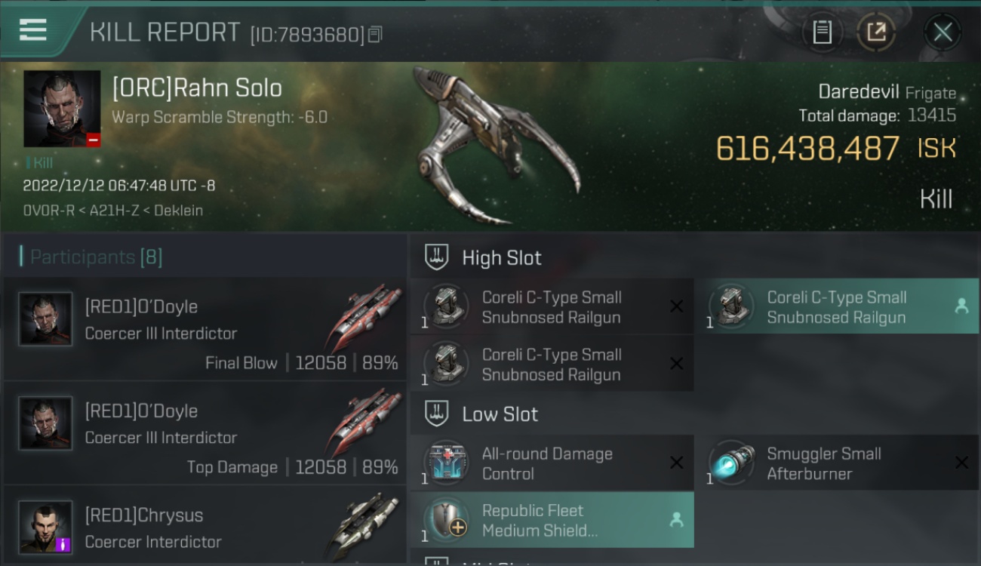
Task: Share kill report via export icon
Action: tap(876, 32)
